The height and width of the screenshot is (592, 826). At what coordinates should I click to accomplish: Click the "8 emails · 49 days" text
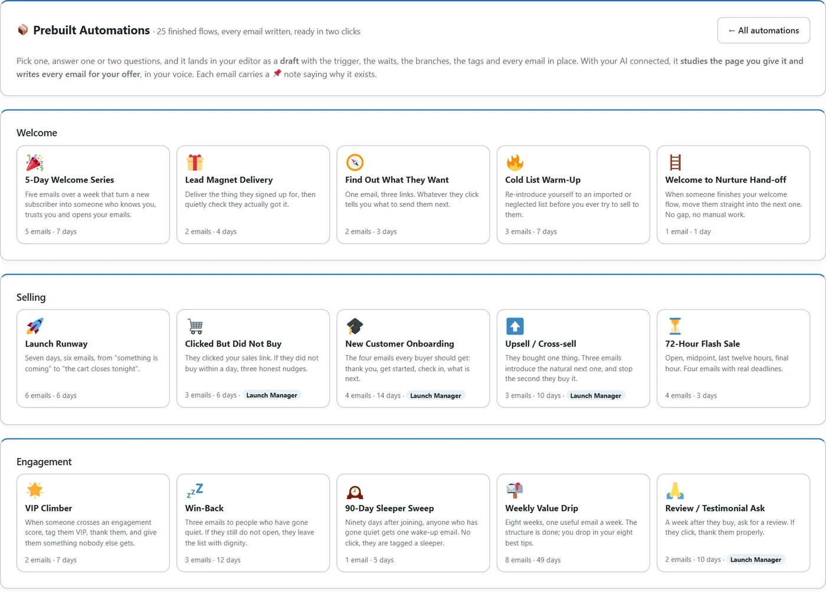533,560
